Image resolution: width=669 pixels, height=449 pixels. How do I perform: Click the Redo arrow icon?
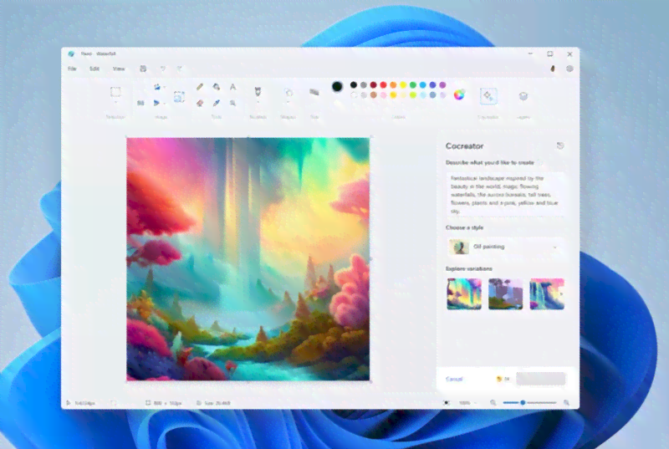(180, 69)
